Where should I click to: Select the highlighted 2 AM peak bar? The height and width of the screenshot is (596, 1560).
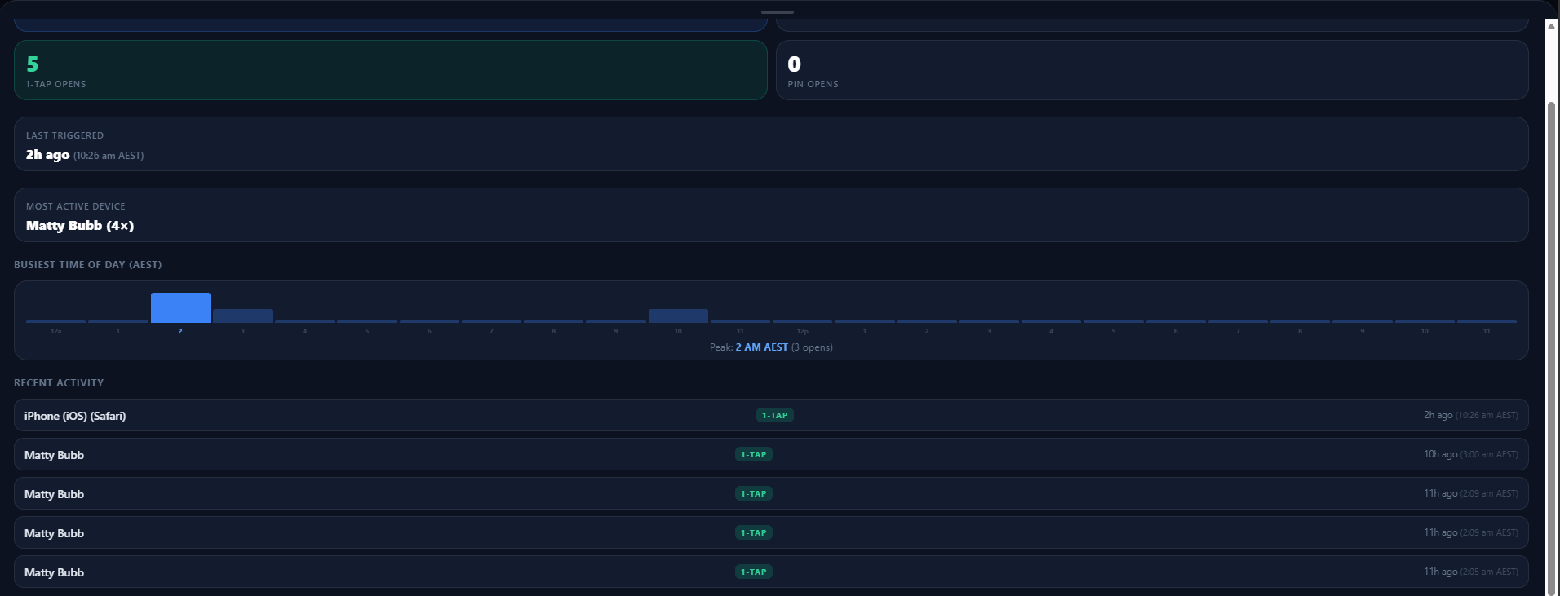click(x=180, y=307)
